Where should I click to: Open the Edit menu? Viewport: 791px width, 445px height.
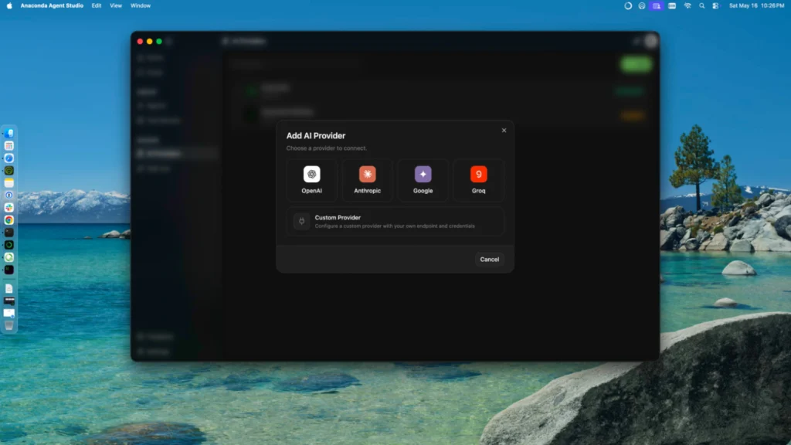97,5
